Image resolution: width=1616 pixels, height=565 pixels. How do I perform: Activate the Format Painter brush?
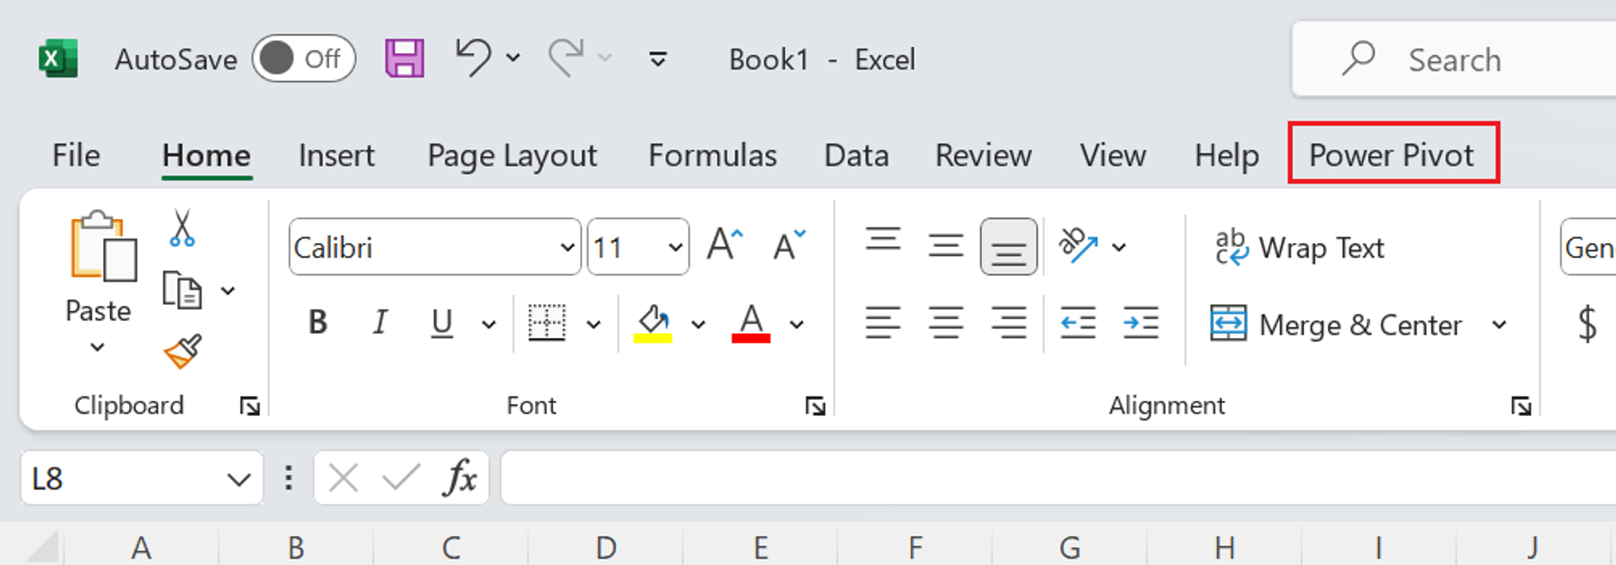click(182, 352)
